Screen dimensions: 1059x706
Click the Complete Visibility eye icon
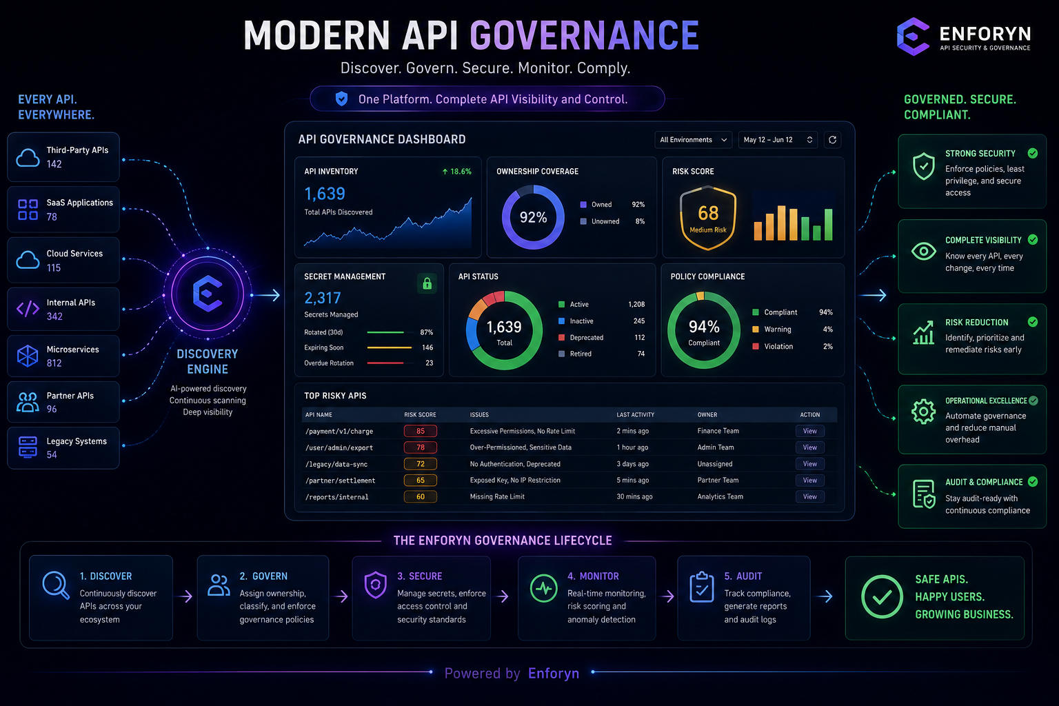[x=923, y=251]
